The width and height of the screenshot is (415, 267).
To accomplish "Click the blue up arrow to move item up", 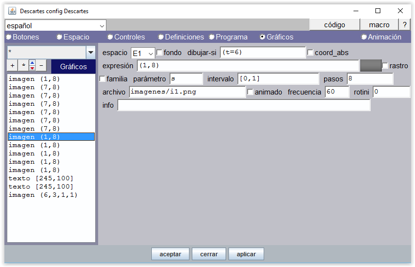I will [32, 63].
